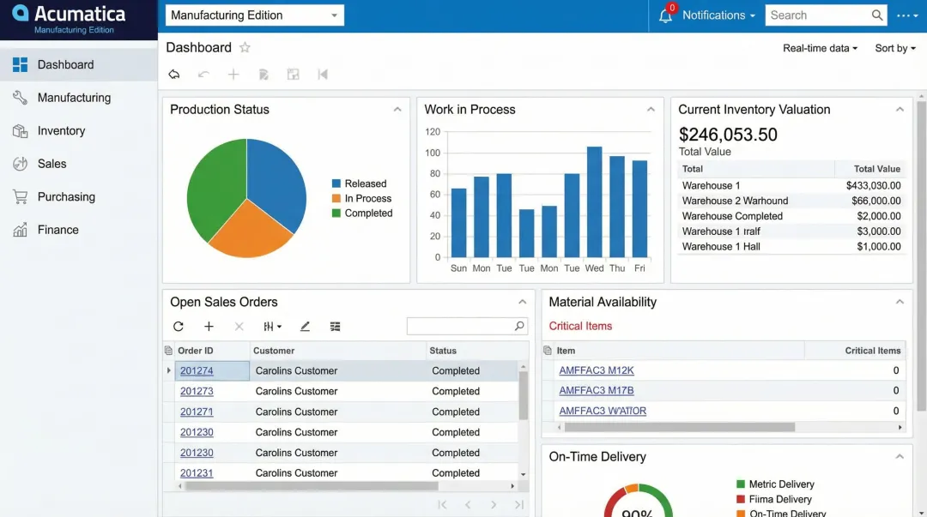Open sales order 201274
The height and width of the screenshot is (517, 927).
[196, 370]
